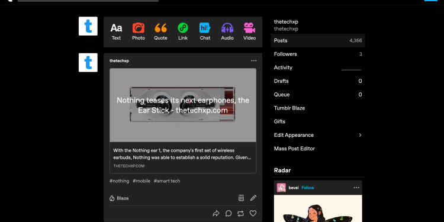Screen dimensions: 444x222
Task: Open the Queue section
Action: [318, 95]
